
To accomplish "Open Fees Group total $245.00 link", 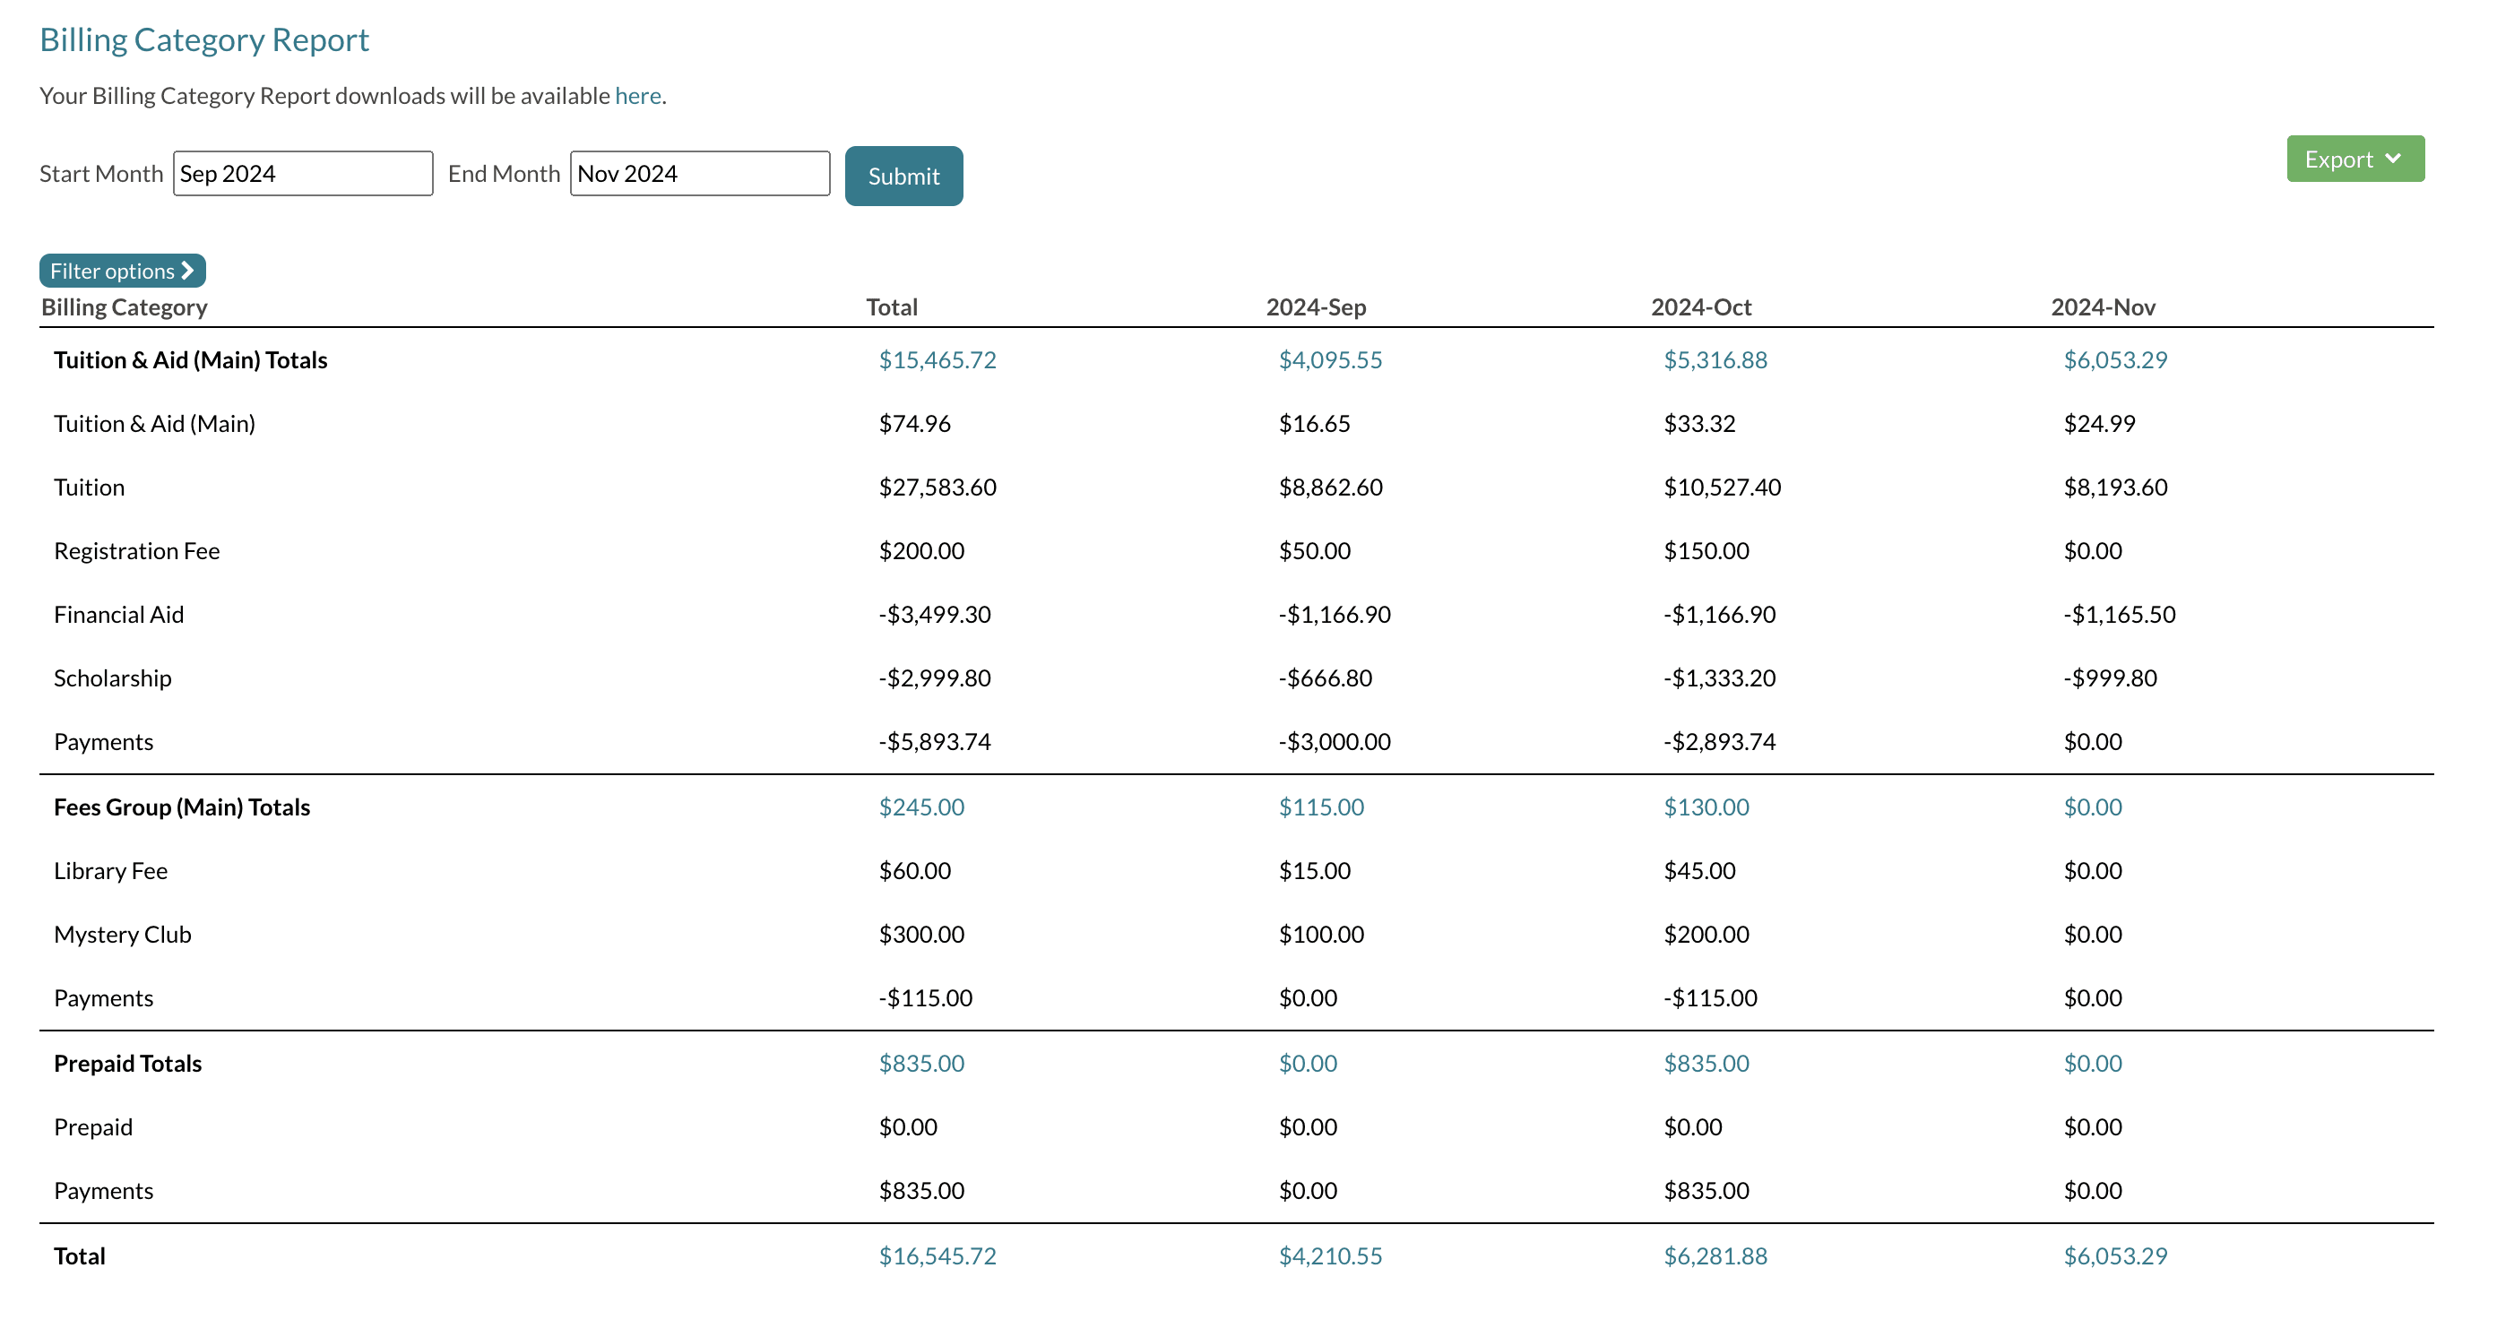I will (920, 807).
